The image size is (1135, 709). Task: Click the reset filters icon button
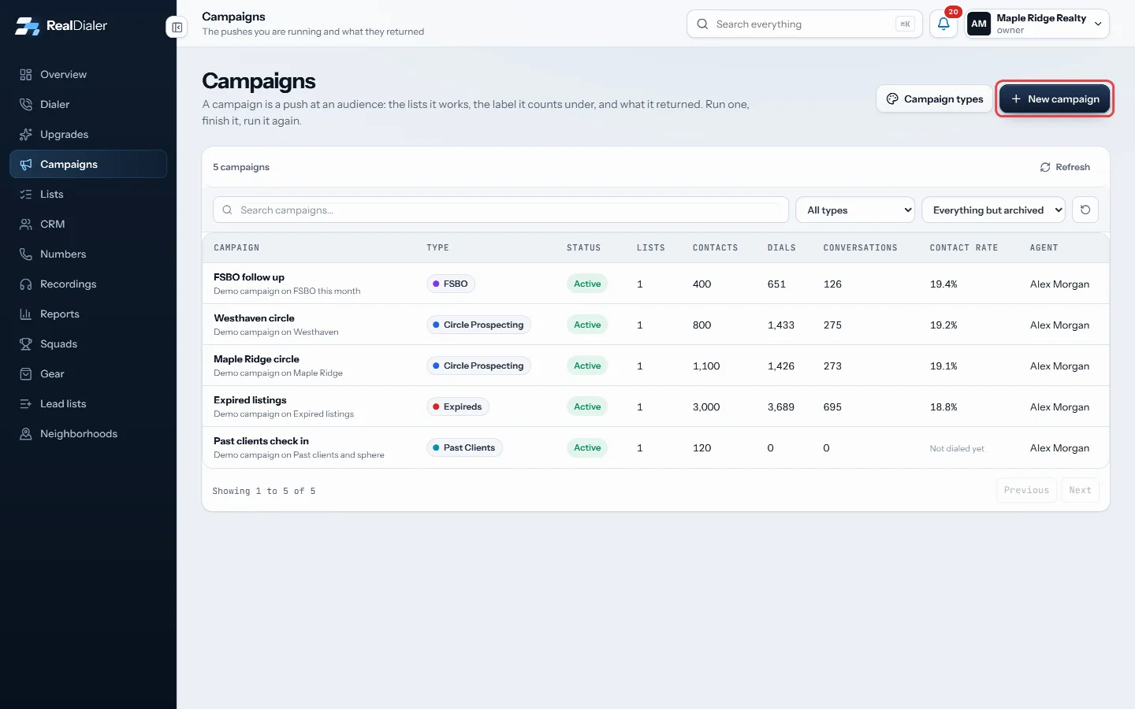(1085, 210)
